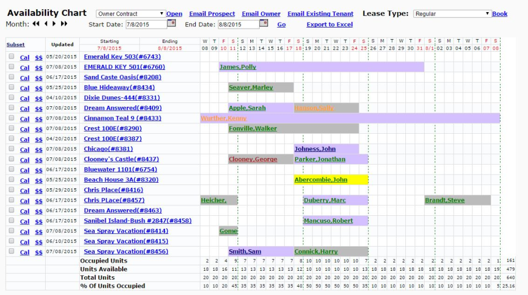Advance with single-right month arrow
Image resolution: width=528 pixels, height=295 pixels.
coord(54,24)
